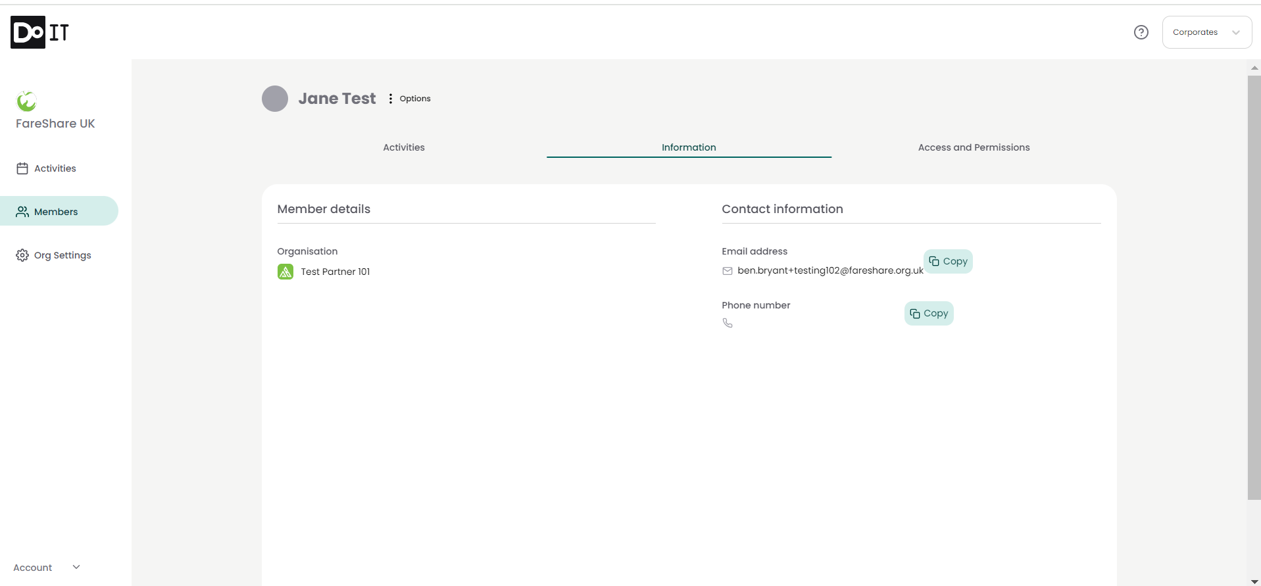Click the Members people icon in sidebar

[x=22, y=212]
